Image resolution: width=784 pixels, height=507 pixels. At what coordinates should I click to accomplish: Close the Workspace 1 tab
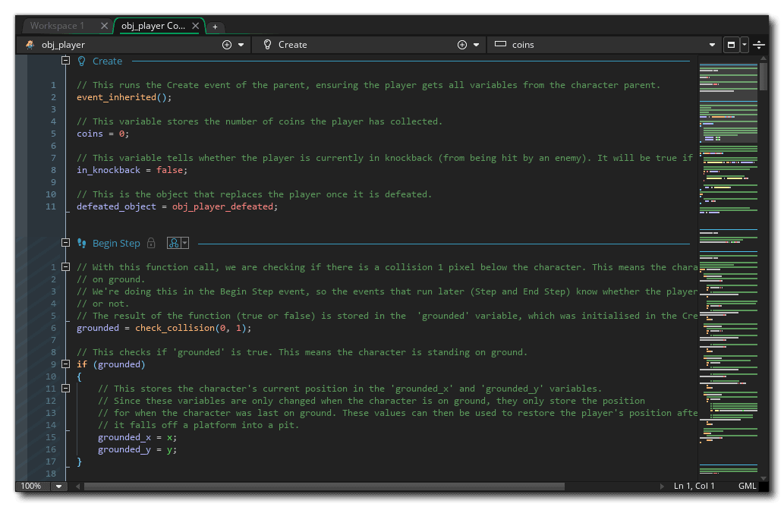(104, 26)
